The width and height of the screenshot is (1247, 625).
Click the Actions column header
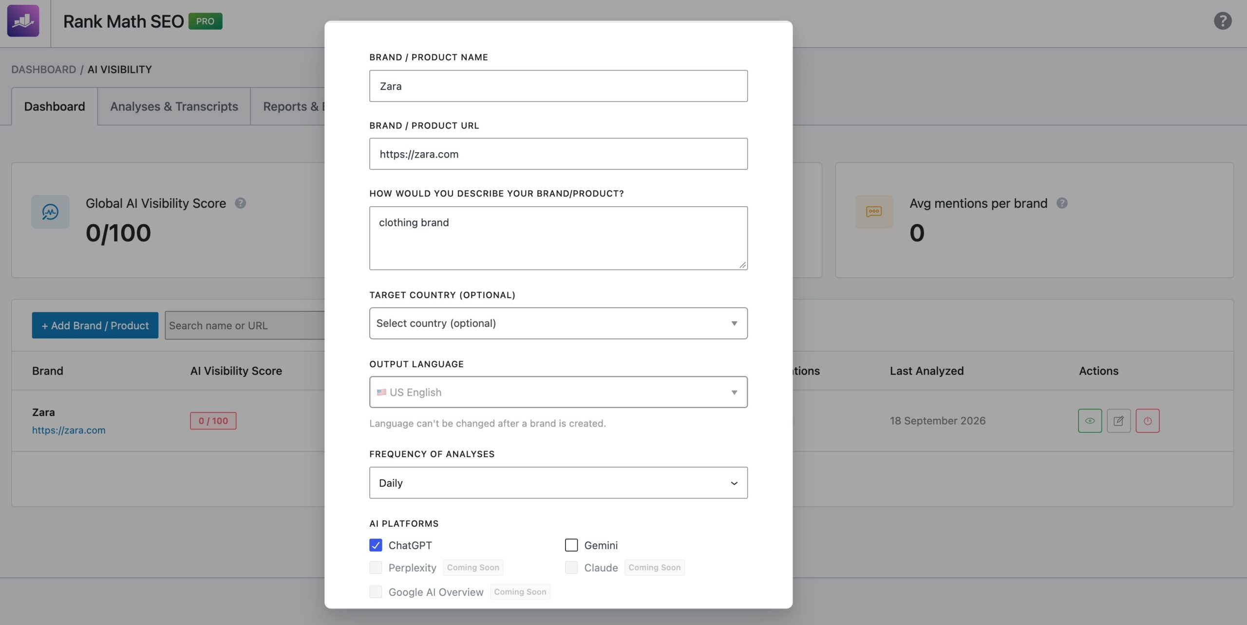pyautogui.click(x=1098, y=371)
